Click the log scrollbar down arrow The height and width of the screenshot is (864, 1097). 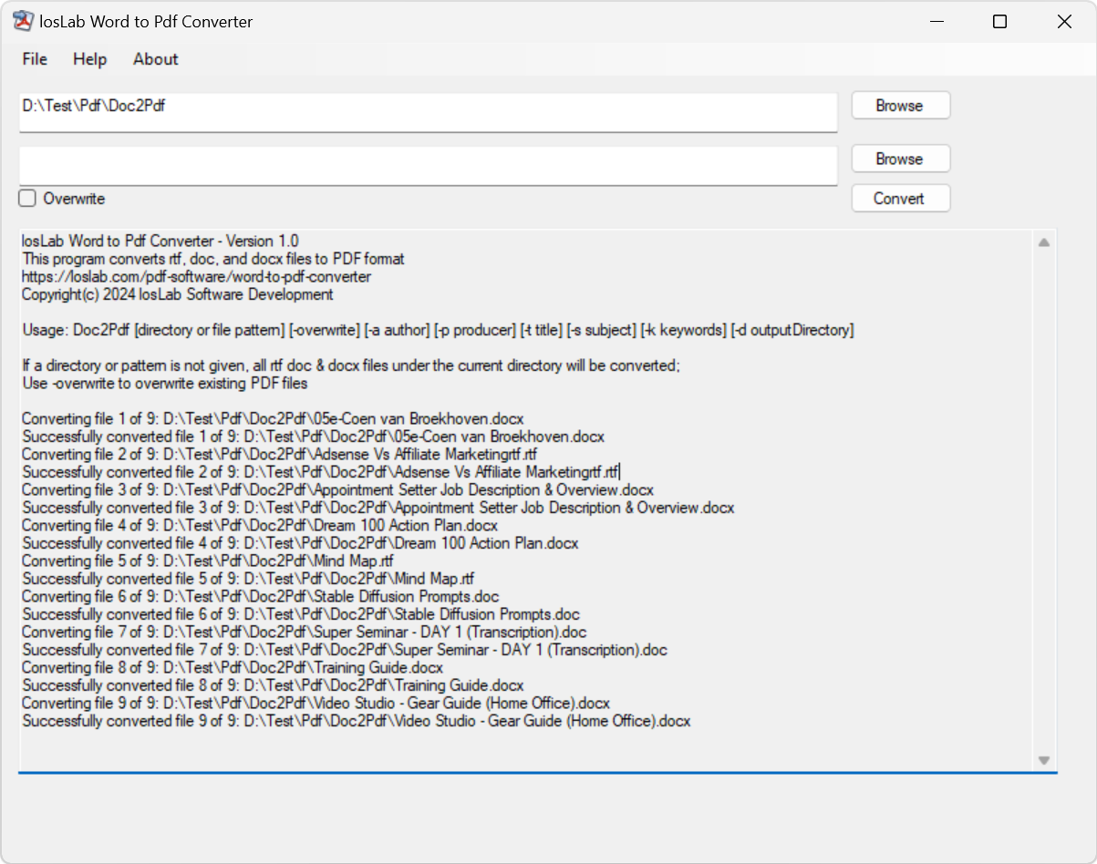pyautogui.click(x=1044, y=760)
